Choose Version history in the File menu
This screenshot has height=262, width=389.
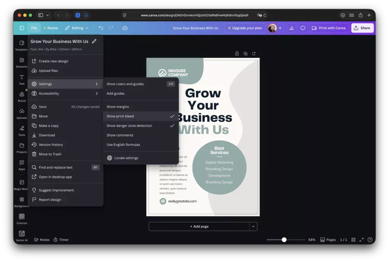(x=50, y=145)
